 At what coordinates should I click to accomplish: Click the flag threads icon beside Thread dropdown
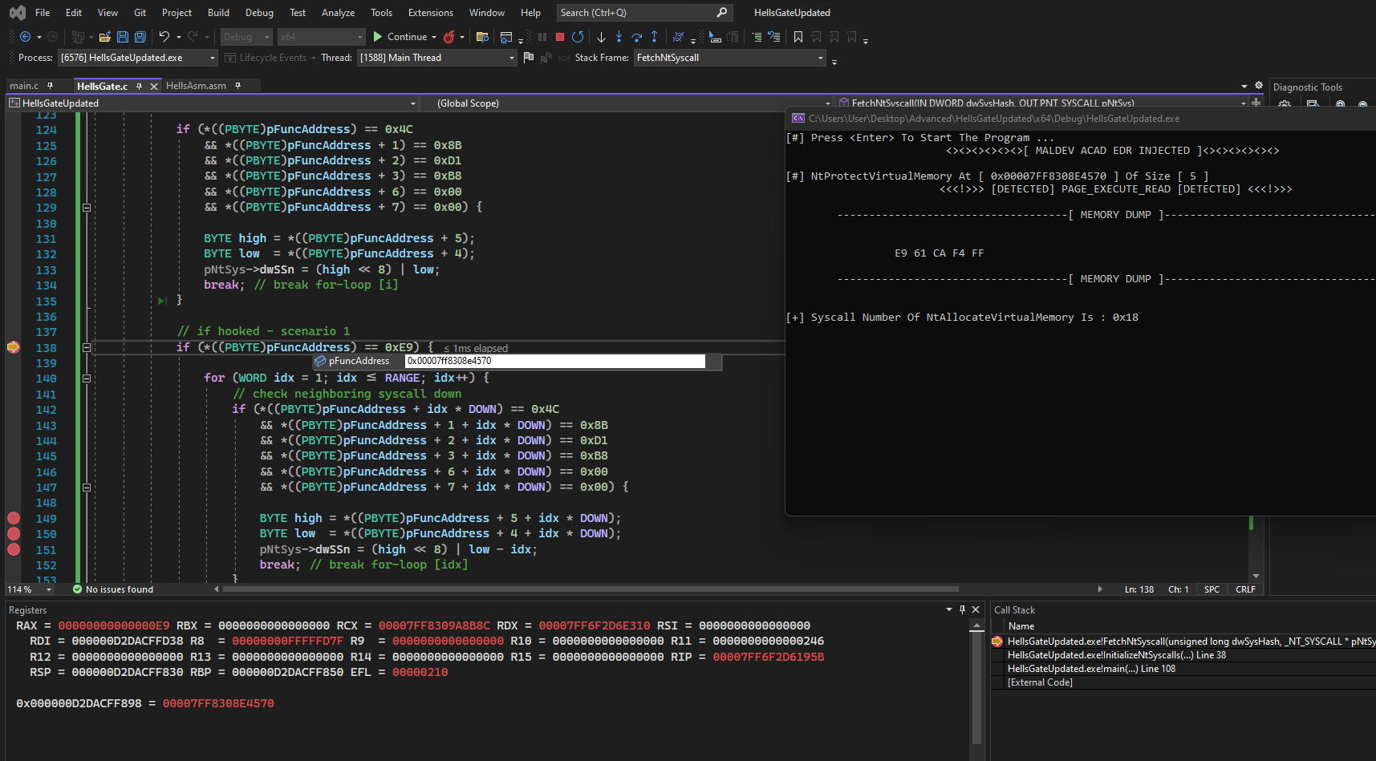[528, 58]
